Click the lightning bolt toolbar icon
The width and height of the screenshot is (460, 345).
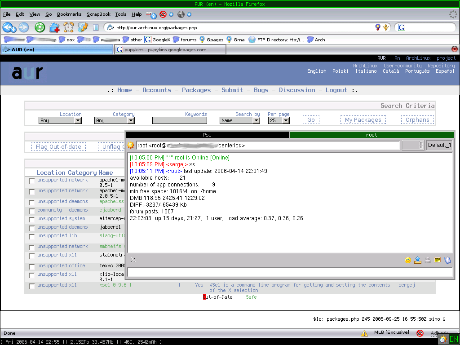coord(83,27)
